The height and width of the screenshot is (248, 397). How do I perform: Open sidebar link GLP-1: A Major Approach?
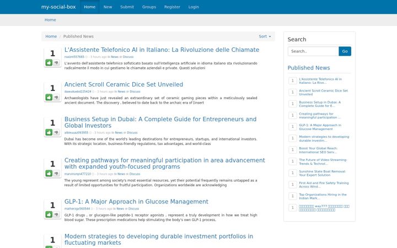click(x=320, y=127)
